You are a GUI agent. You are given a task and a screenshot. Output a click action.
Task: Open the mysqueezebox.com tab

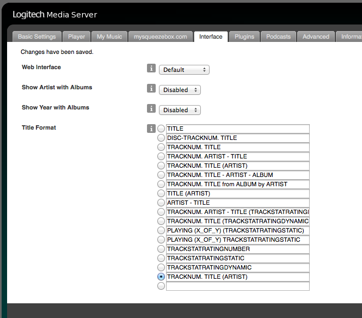point(161,36)
